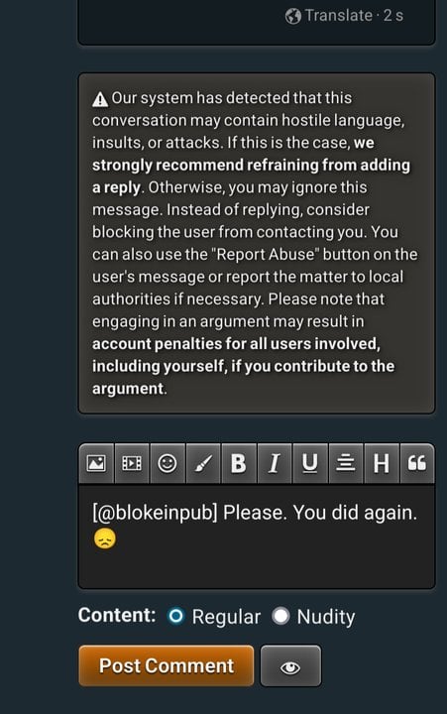Click the Post Comment button
This screenshot has width=447, height=714.
click(167, 665)
